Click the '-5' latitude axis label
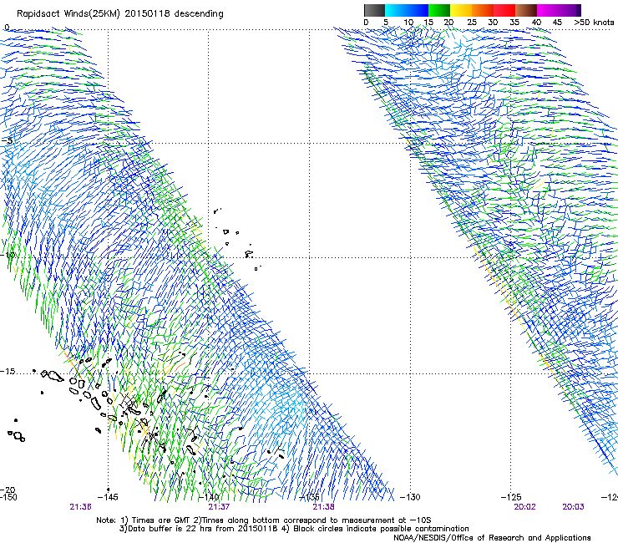Screen dimensions: 618x543 click(7, 140)
